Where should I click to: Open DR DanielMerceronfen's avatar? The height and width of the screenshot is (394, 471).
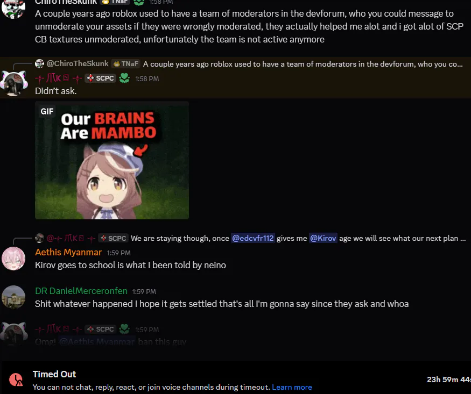(13, 297)
